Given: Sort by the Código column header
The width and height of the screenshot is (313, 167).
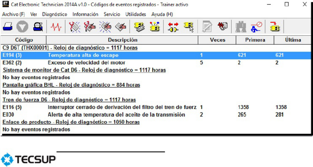Looking at the screenshot, I should point(24,40).
